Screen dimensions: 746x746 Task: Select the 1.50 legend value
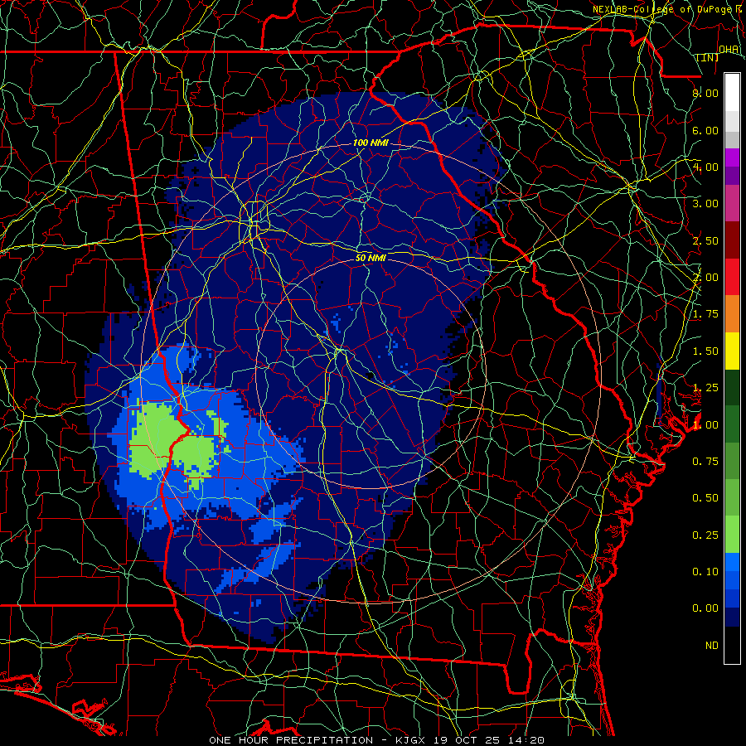click(705, 351)
